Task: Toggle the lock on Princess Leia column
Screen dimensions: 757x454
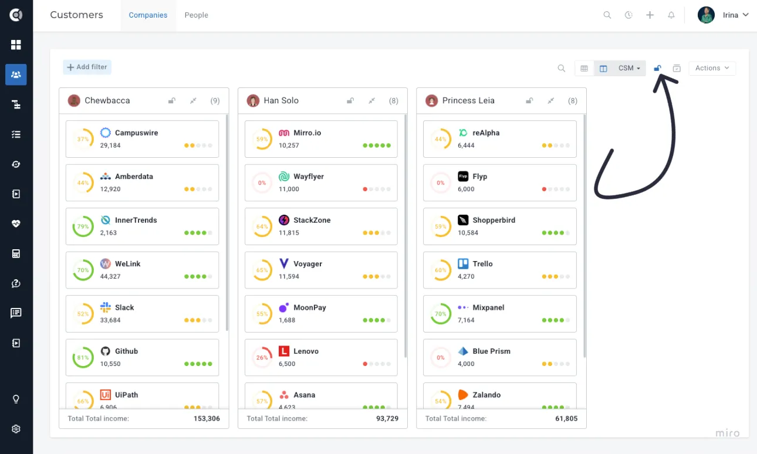Action: pos(529,101)
